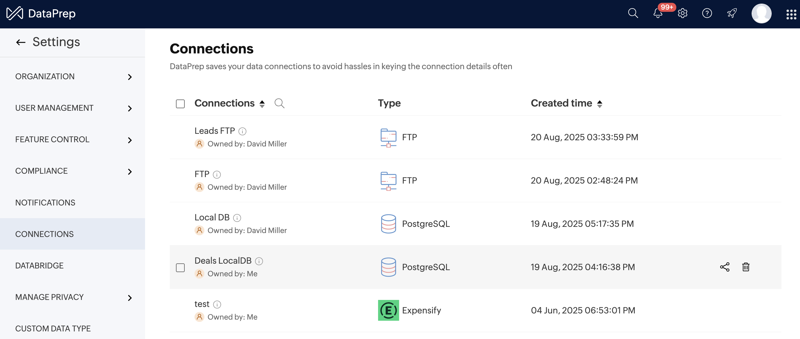
Task: Open the user profile avatar
Action: [761, 13]
